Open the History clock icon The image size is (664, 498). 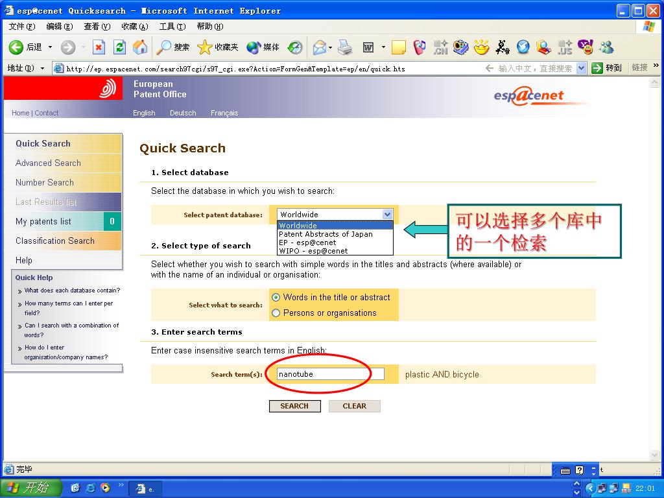click(x=295, y=47)
